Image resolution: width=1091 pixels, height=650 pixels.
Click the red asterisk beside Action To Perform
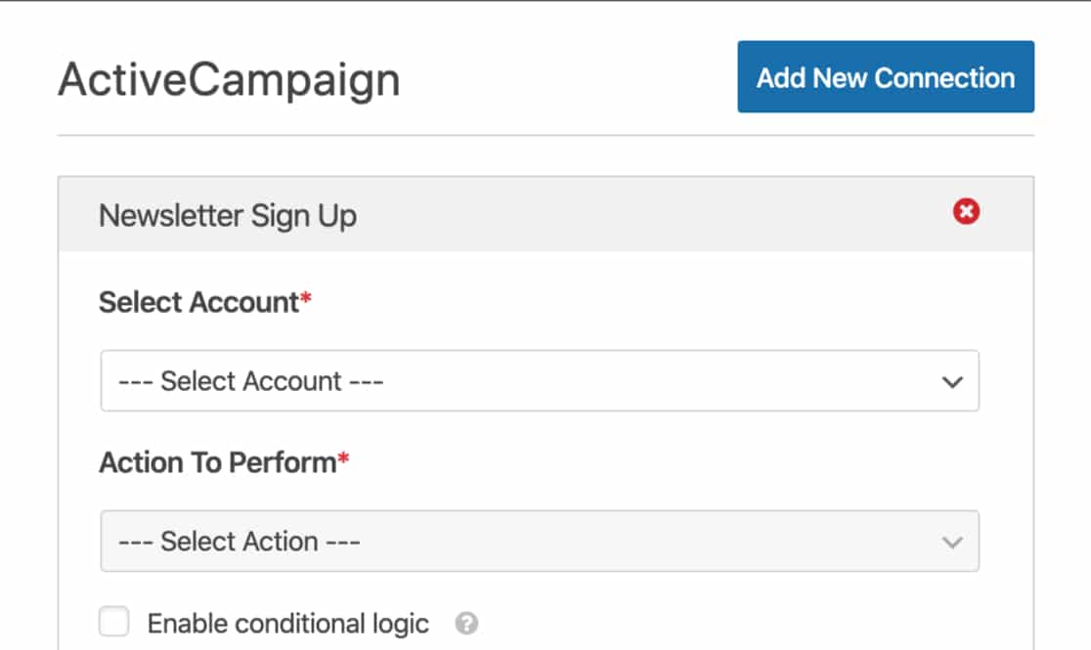pyautogui.click(x=343, y=458)
